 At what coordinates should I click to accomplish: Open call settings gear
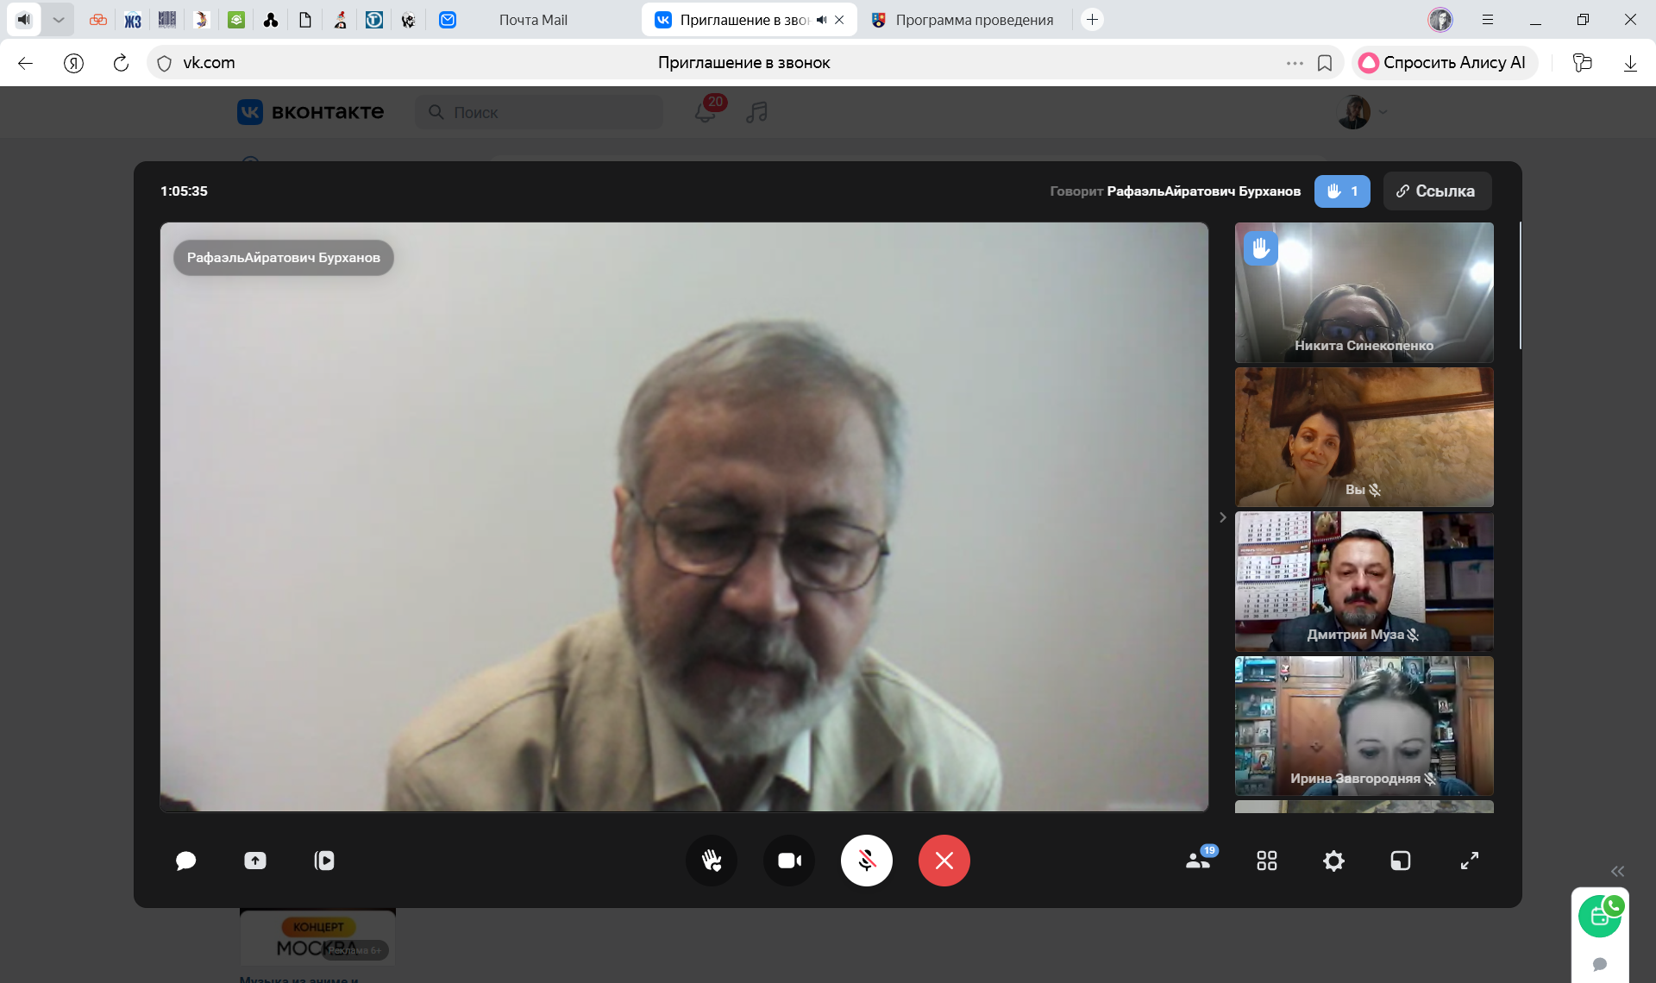[x=1333, y=861]
